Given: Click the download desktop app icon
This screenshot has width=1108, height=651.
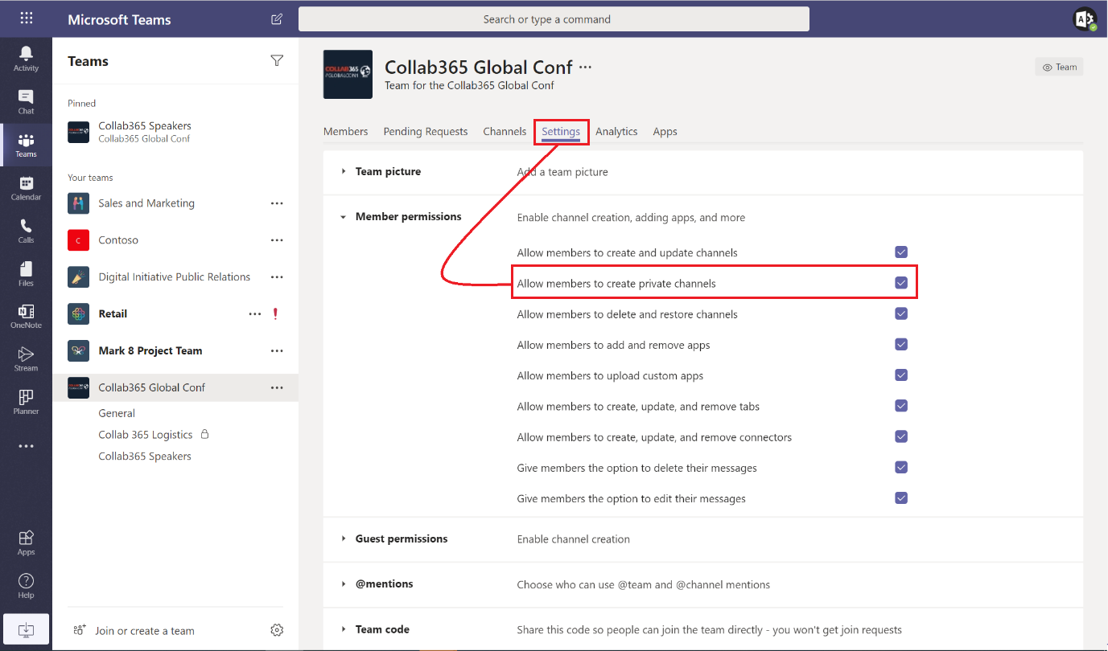Looking at the screenshot, I should click(x=26, y=628).
